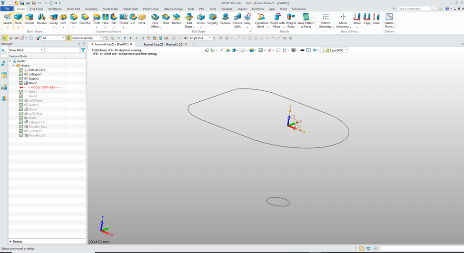Open the Show Most filter dropdown
The image size is (464, 253).
(x=26, y=50)
